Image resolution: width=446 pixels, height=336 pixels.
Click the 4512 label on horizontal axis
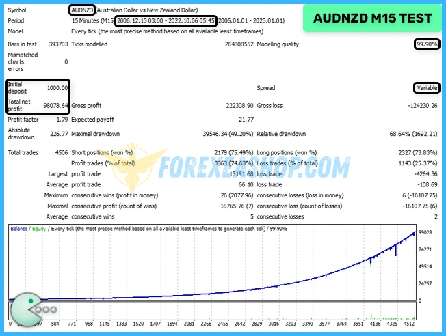pyautogui.click(x=409, y=324)
